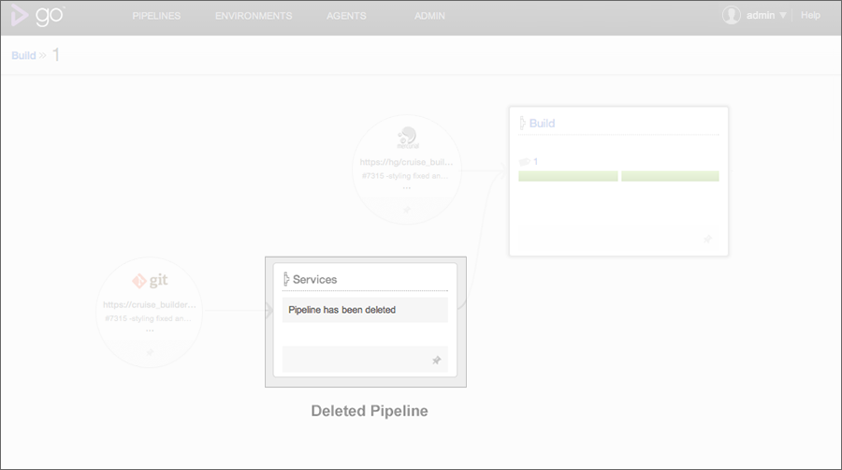Expand the ellipsis under git material
842x470 pixels.
150,330
